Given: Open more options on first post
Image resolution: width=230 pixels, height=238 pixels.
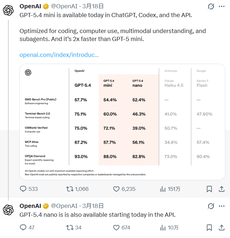Looking at the screenshot, I should pos(221,6).
